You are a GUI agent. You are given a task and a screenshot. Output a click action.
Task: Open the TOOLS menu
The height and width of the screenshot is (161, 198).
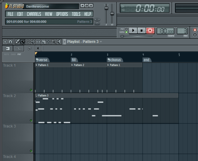tap(76, 14)
